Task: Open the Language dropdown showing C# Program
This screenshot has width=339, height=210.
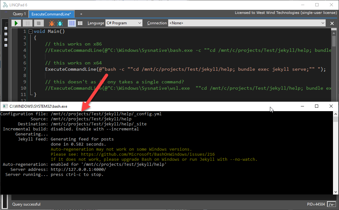Action: 124,23
